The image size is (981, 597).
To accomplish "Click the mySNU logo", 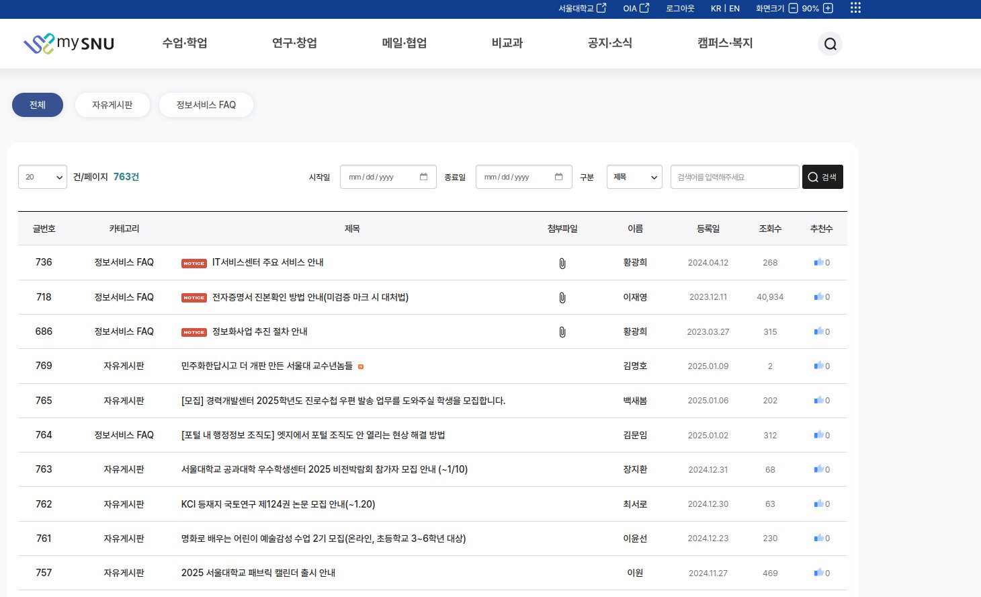I will pos(69,44).
